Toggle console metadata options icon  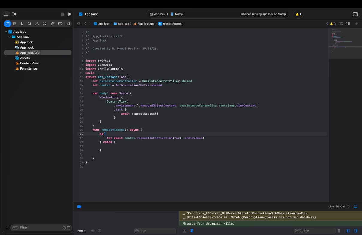[x=192, y=231]
